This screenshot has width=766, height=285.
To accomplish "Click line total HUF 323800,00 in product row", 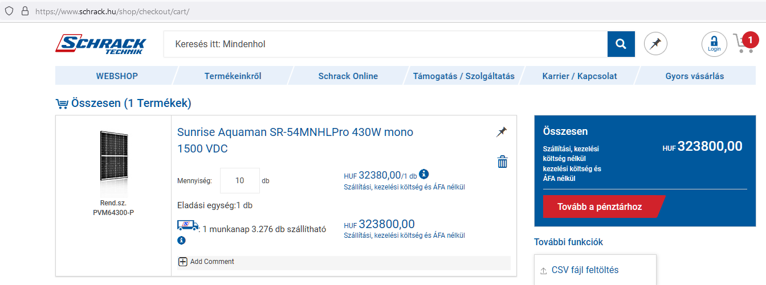I will pos(380,224).
